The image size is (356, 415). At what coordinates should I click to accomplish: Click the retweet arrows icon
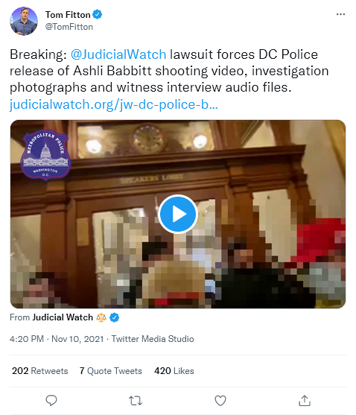tap(136, 401)
